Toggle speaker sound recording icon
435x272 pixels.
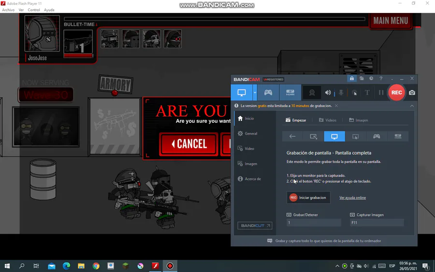coord(328,93)
